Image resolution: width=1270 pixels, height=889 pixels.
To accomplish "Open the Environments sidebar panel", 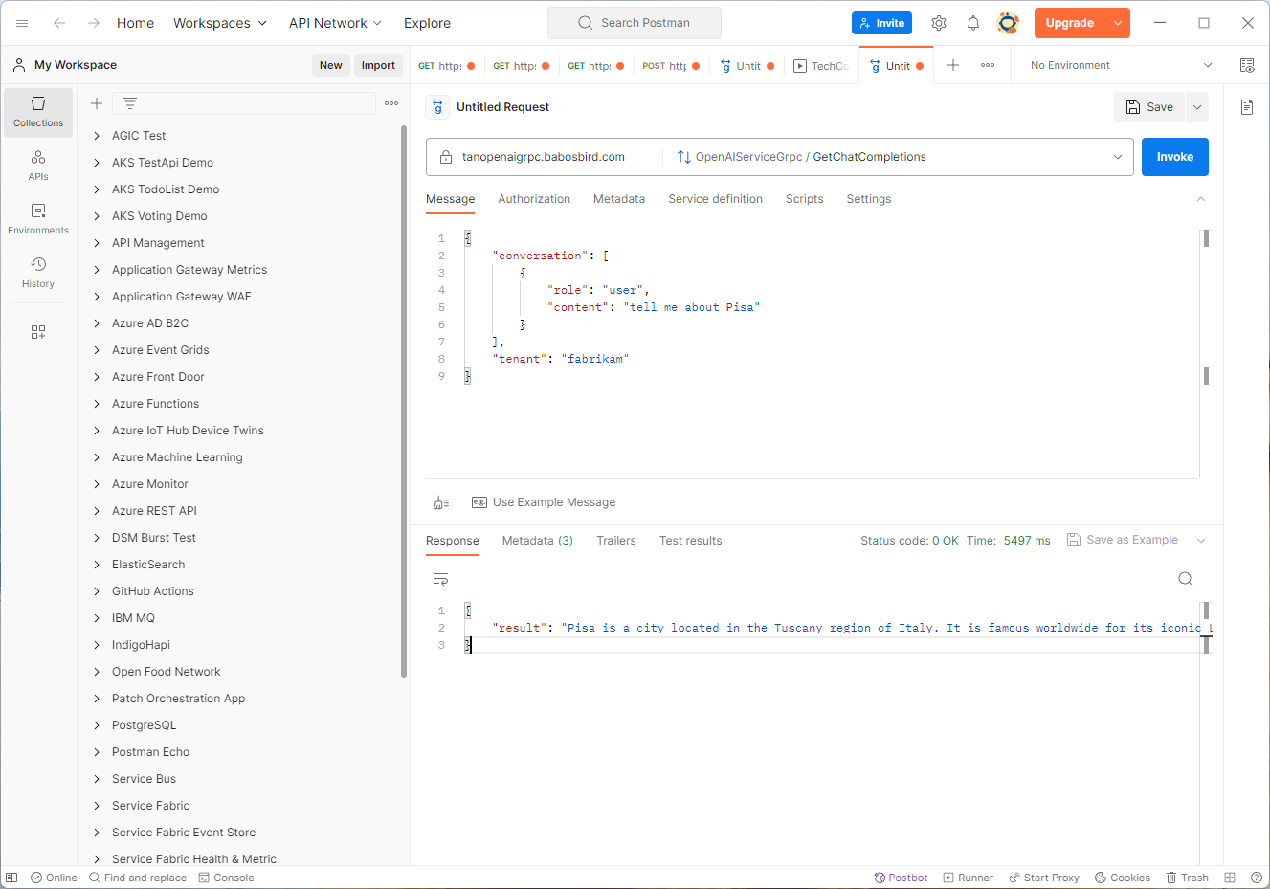I will 38,219.
